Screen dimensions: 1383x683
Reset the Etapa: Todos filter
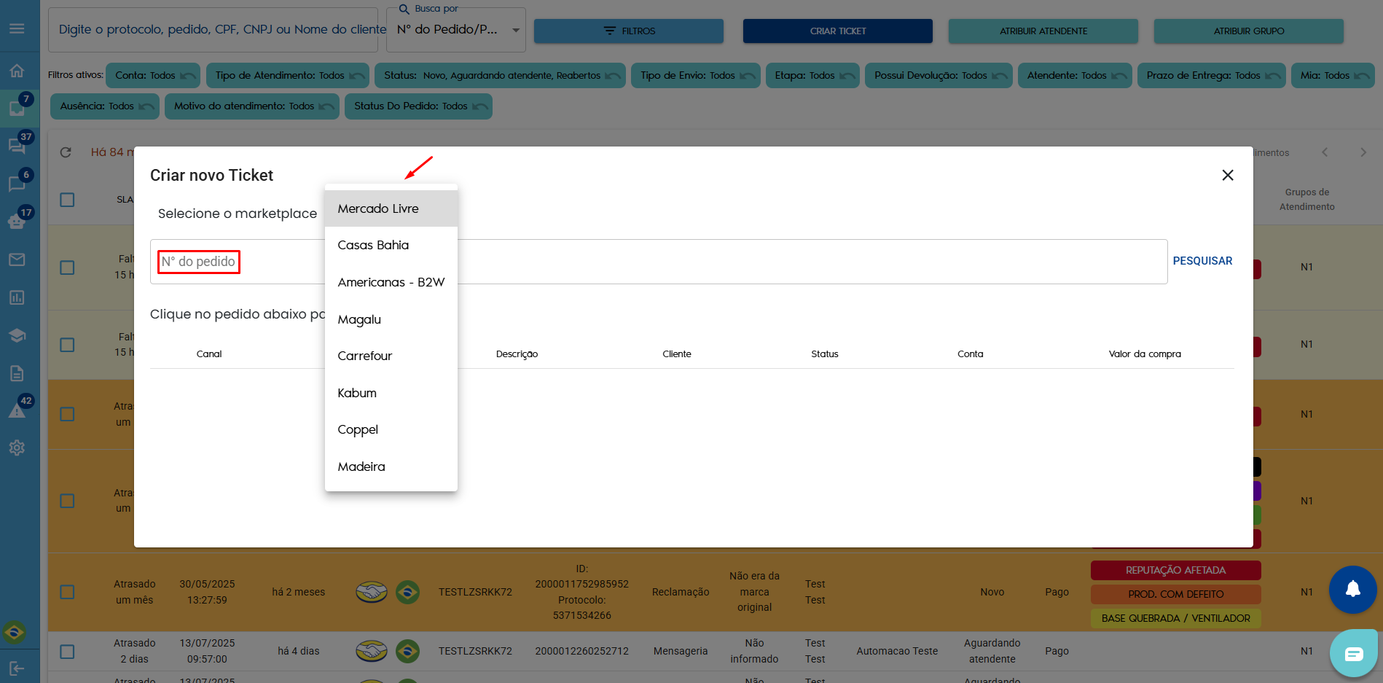[x=847, y=76]
